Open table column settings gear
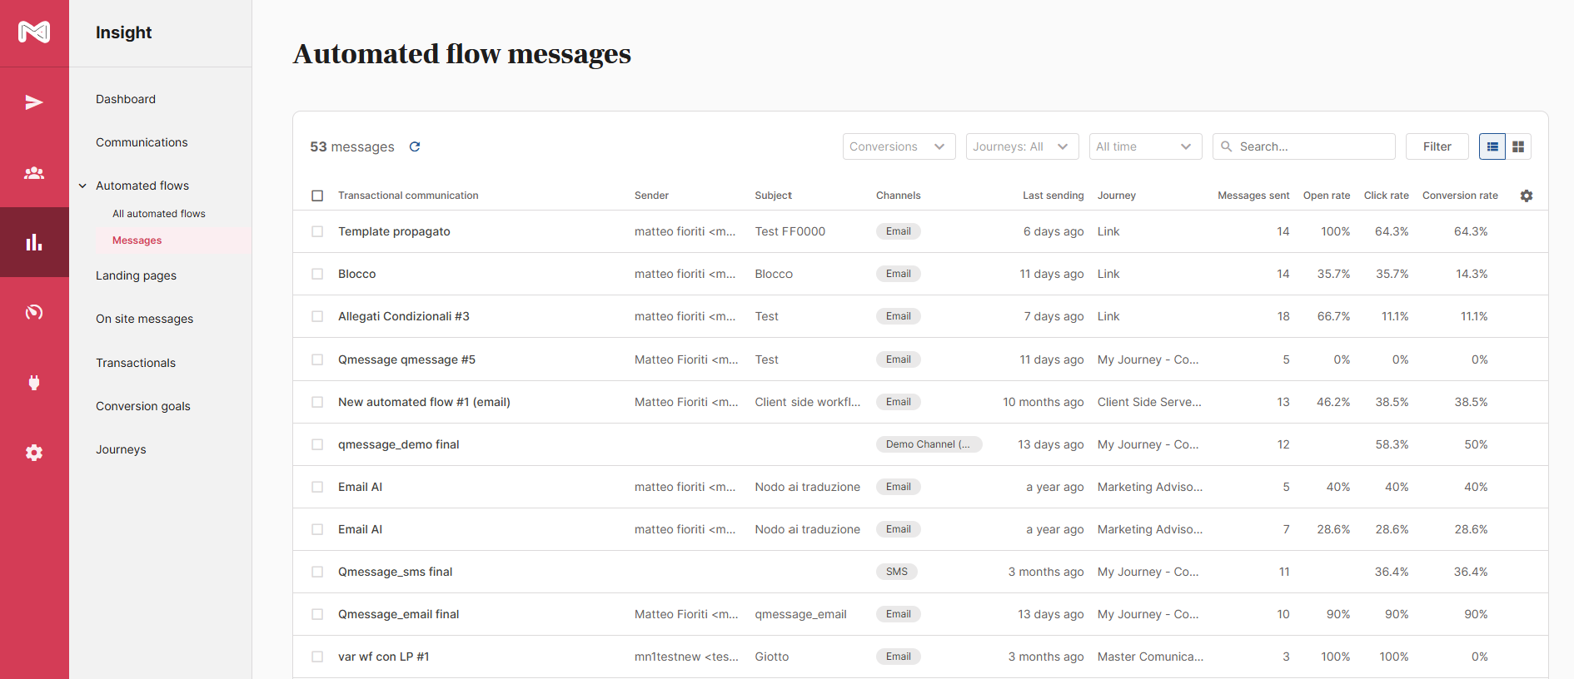Screen dimensions: 1574x679 [1526, 196]
